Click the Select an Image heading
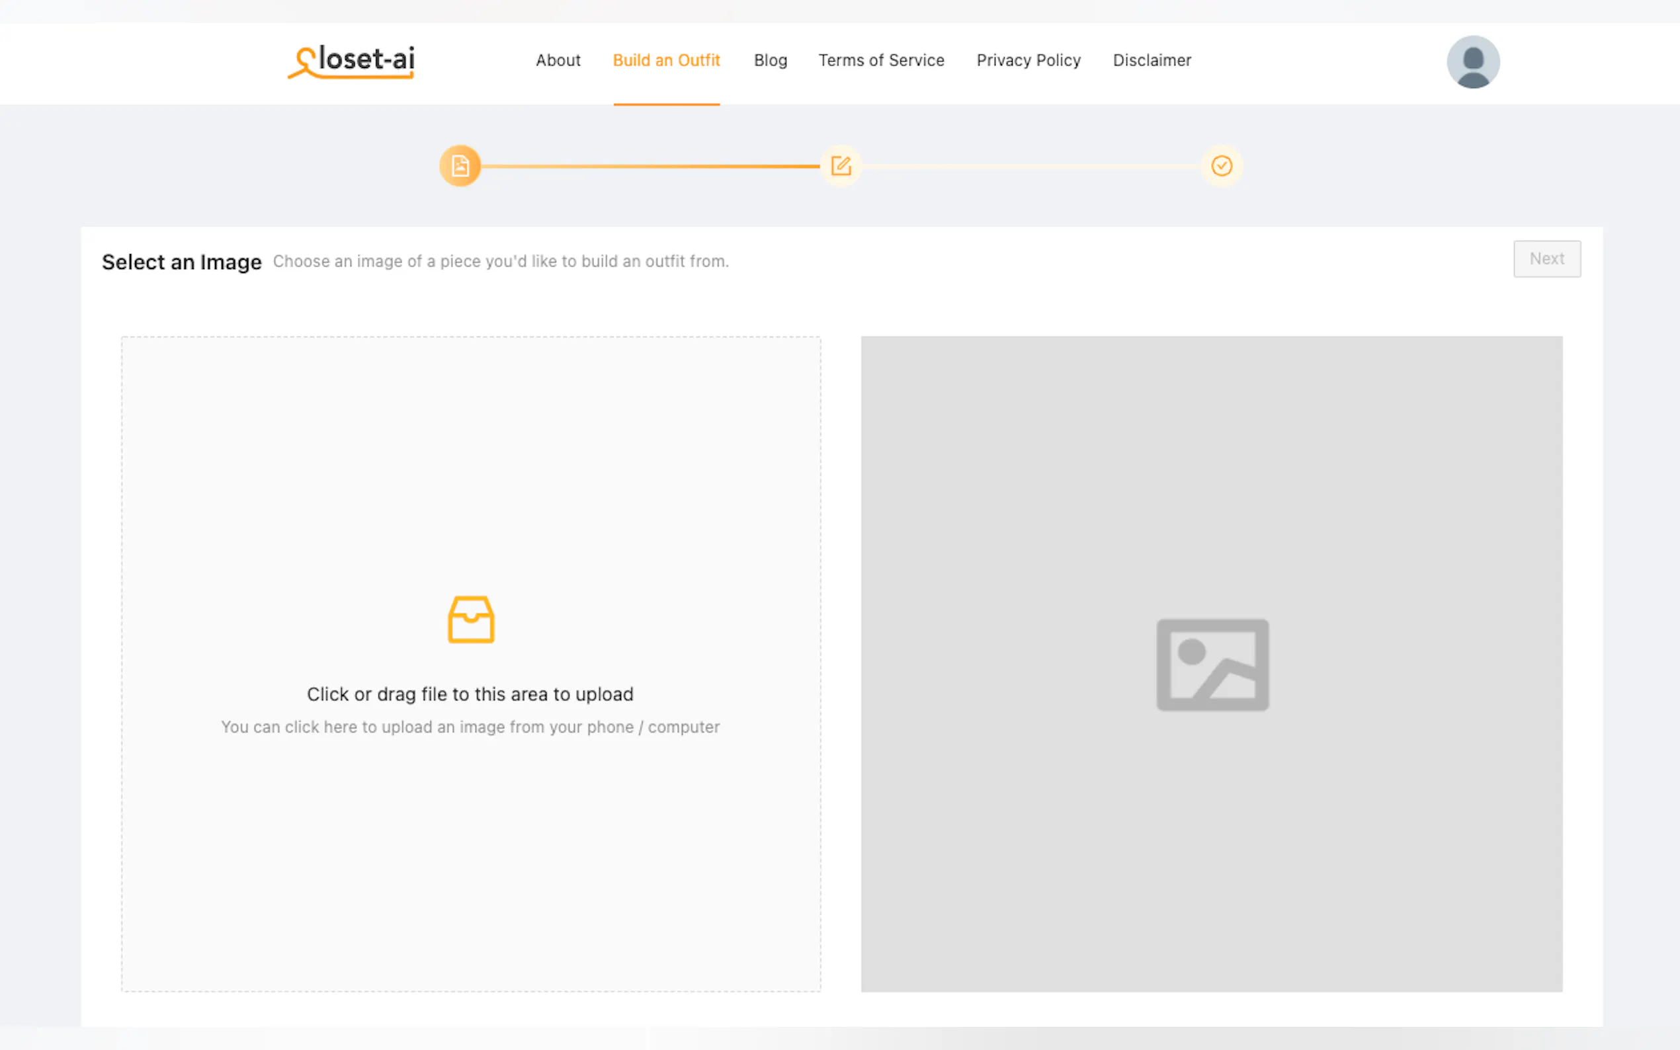Screen dimensions: 1680x1050 pyautogui.click(x=181, y=262)
